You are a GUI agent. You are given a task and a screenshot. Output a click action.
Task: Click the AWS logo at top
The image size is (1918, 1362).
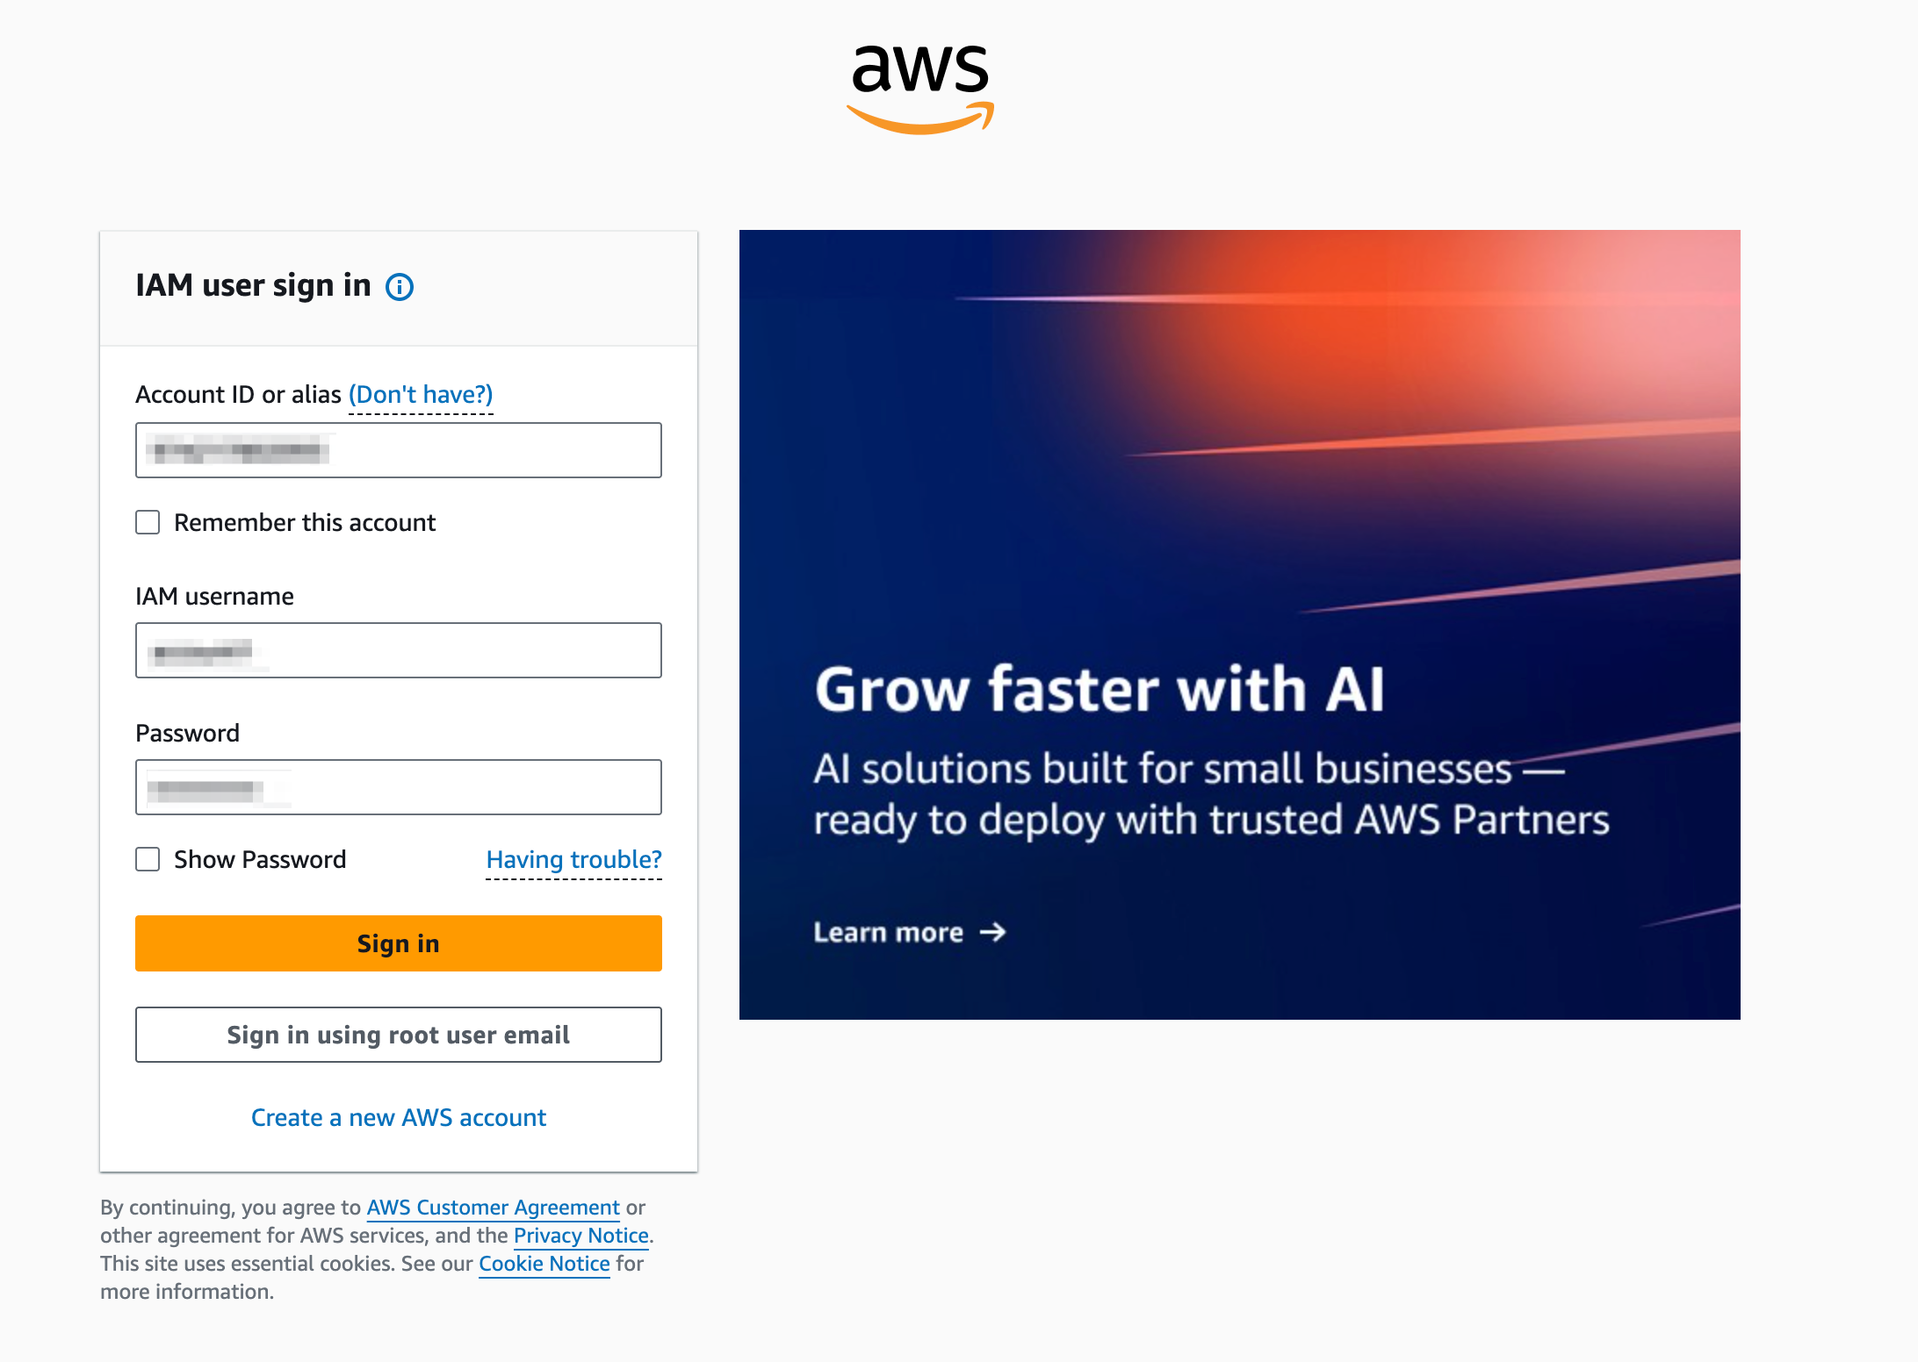tap(920, 89)
